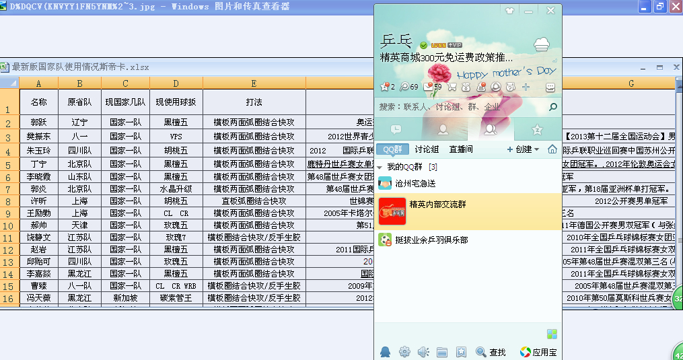This screenshot has width=683, height=360.
Task: Open the 应用宝 app store
Action: [538, 352]
